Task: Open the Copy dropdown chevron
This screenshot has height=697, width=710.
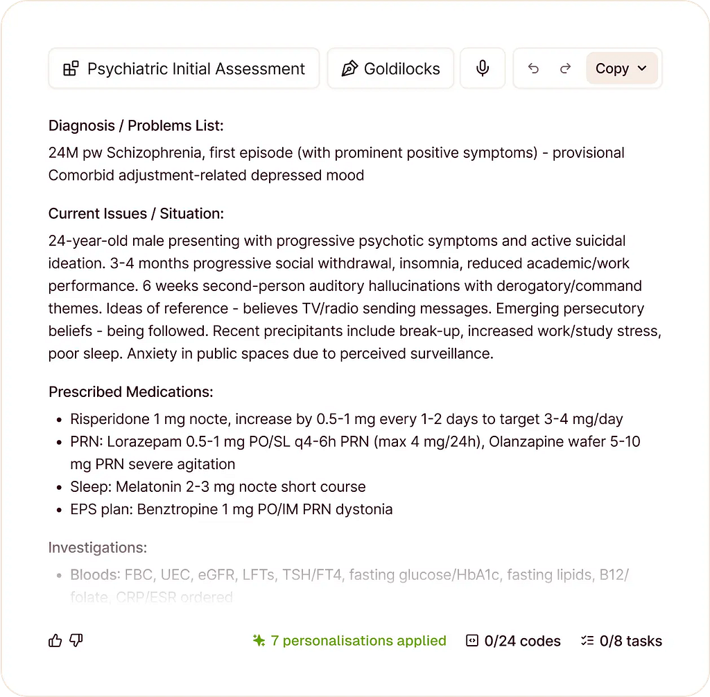Action: (641, 68)
